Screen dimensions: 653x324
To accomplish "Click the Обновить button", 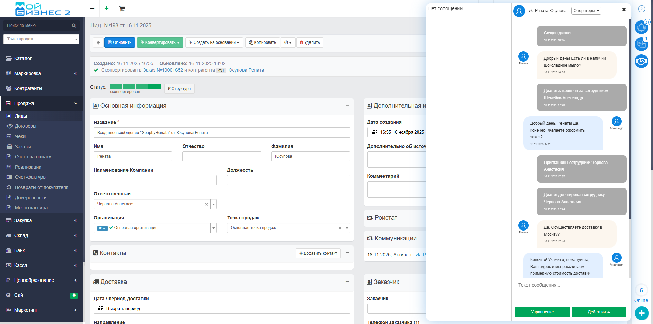I will [x=120, y=42].
